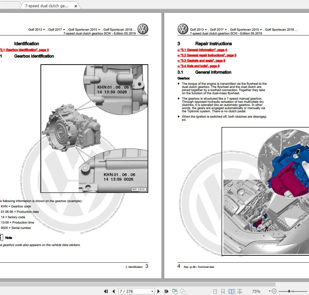This screenshot has height=295, width=309.
Task: Go to the previous page
Action: [114, 291]
